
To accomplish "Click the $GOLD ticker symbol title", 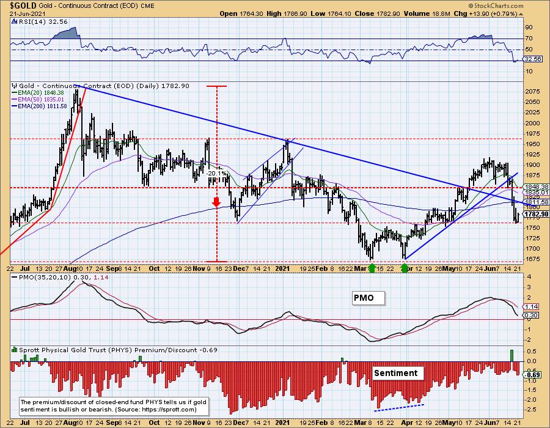I will click(23, 6).
